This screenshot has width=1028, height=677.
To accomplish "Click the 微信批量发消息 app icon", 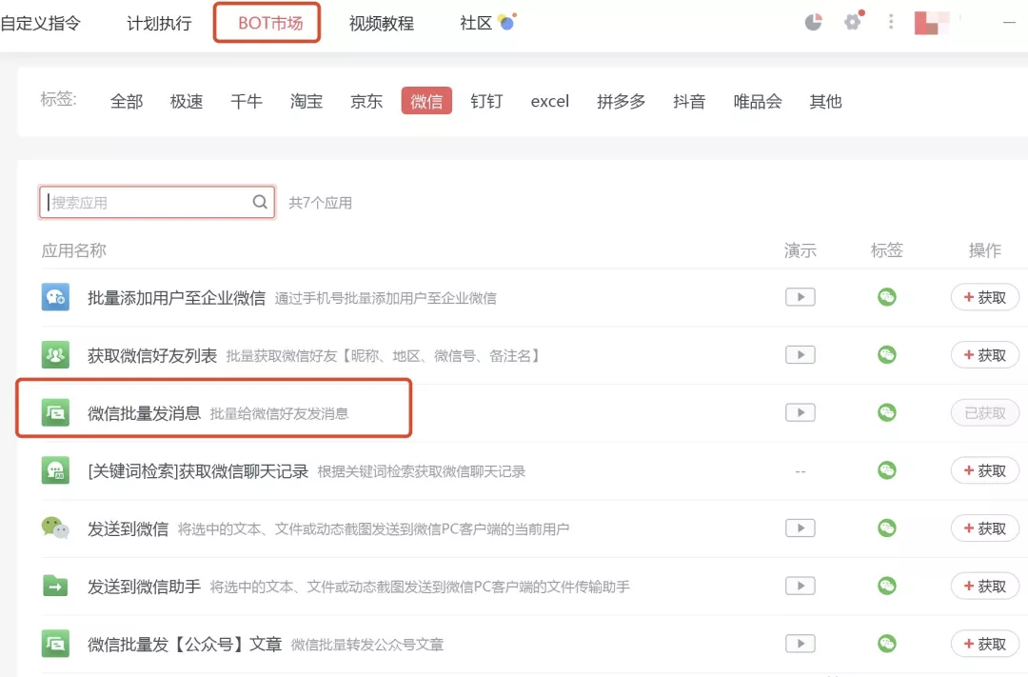I will tap(56, 412).
